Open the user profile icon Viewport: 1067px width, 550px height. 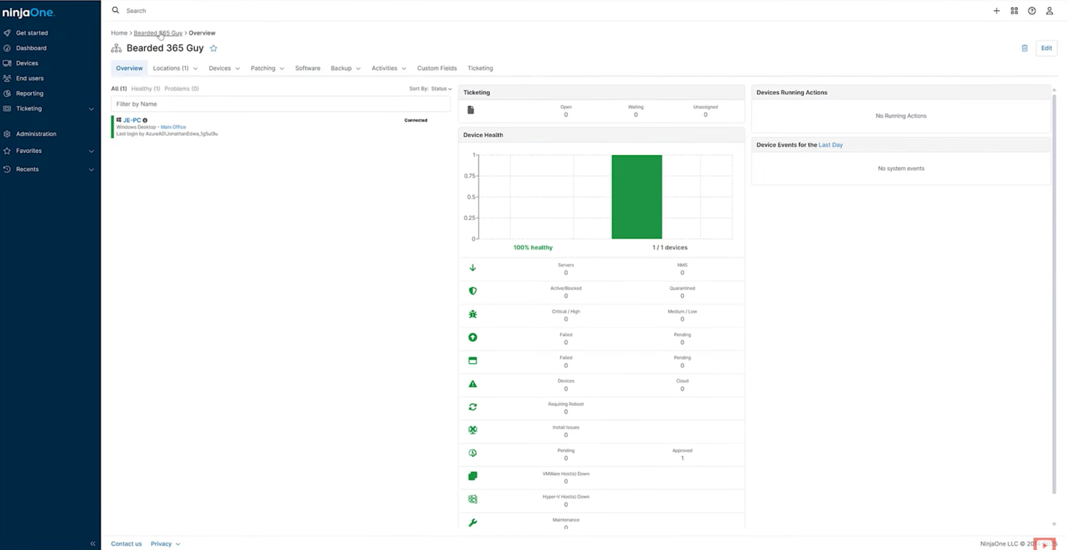(x=1050, y=11)
